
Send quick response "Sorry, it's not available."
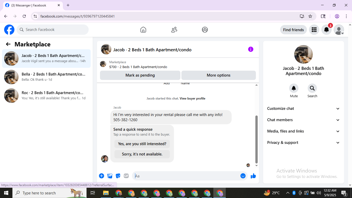[142, 154]
